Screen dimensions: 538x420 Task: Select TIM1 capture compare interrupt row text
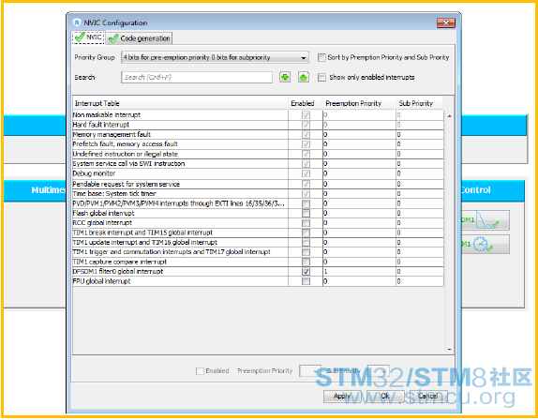pyautogui.click(x=120, y=262)
